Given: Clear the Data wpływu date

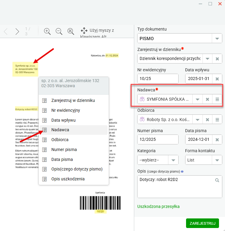Looking at the screenshot, I should [x=217, y=79].
